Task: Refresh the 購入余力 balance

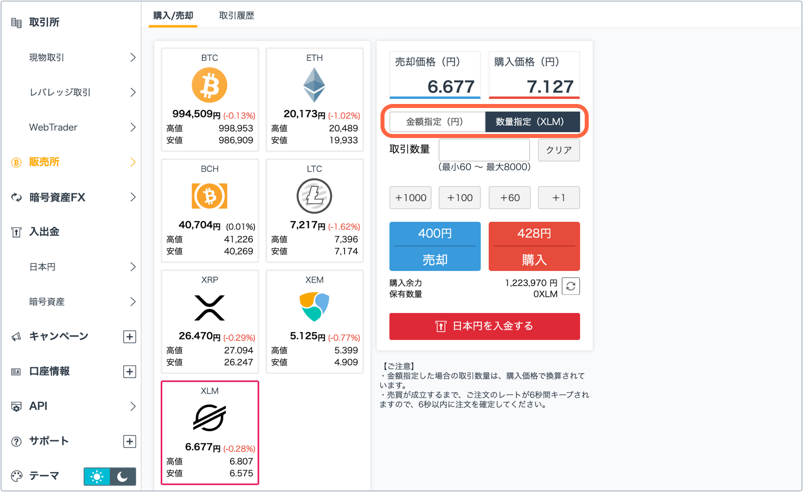Action: point(571,286)
